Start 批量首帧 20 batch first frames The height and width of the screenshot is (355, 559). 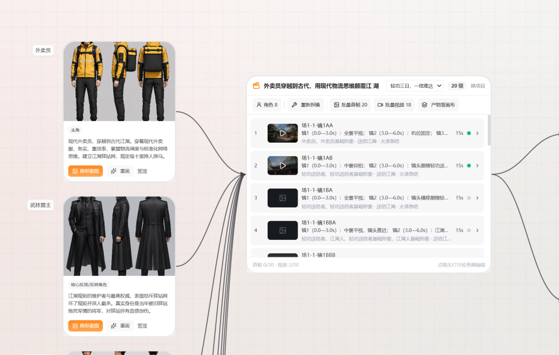(x=350, y=105)
